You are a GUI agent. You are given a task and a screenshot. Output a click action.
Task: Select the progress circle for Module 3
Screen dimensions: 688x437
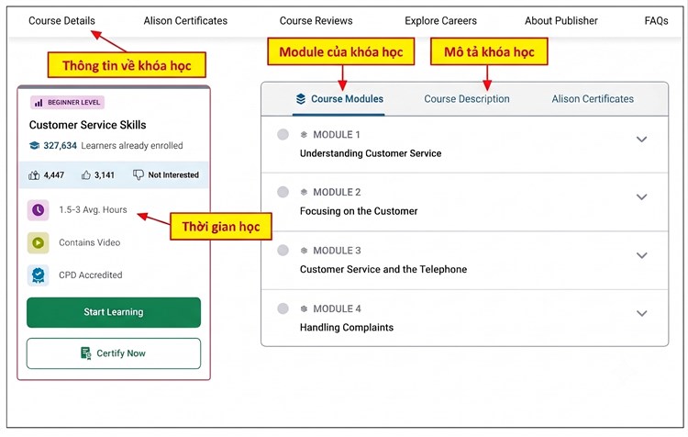pyautogui.click(x=283, y=250)
